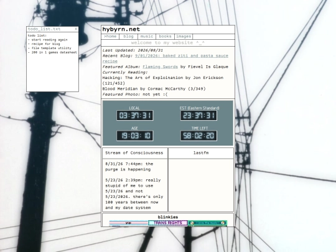336x252 pixels.
Task: Click the TRANS RIGHTS blinkie
Action: [168, 223]
